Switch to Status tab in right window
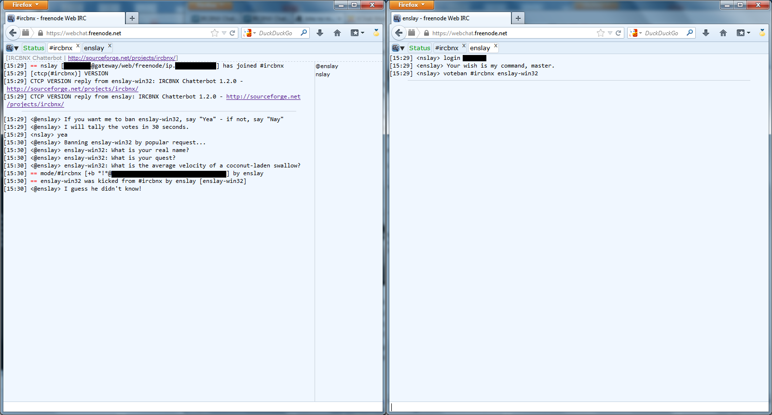The height and width of the screenshot is (415, 772). (420, 48)
